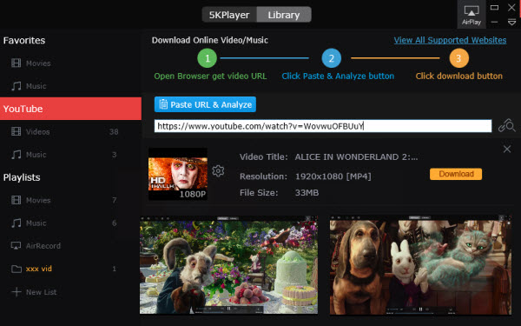Open View All Supported Websites link

click(x=450, y=40)
